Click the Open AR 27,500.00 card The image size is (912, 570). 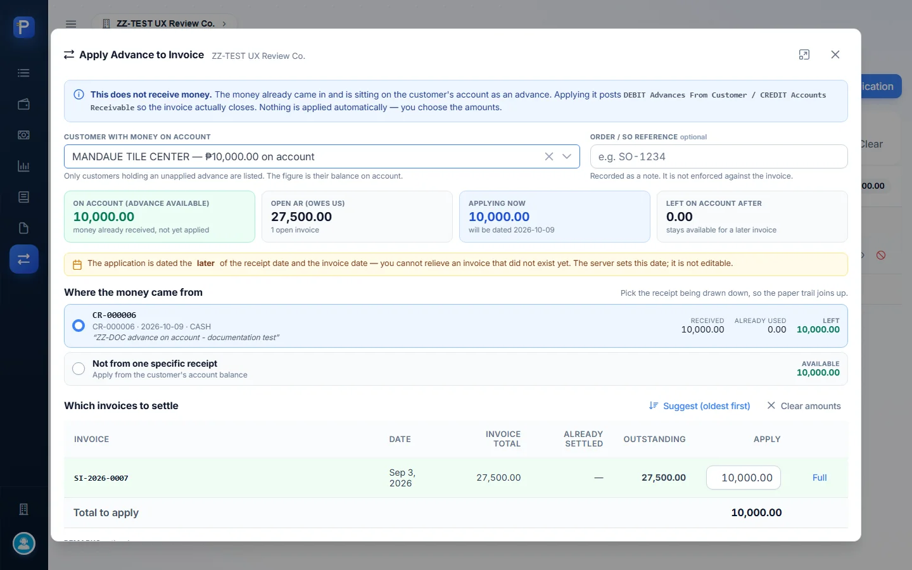[x=357, y=217]
